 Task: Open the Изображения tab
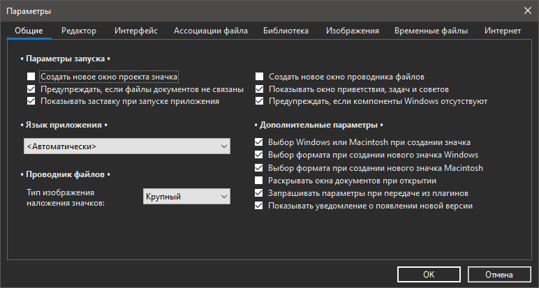click(353, 31)
